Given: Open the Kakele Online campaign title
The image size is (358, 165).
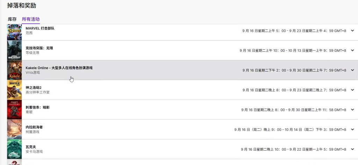Looking at the screenshot, I should pyautogui.click(x=59, y=68).
